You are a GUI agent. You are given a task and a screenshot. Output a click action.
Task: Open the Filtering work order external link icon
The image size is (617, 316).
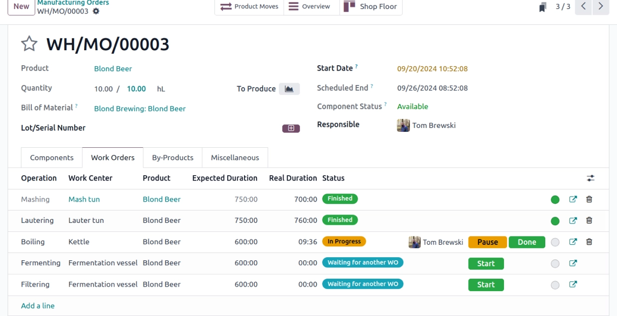coord(573,285)
